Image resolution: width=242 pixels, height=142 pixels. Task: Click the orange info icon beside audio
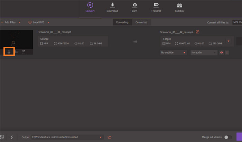pos(227,53)
